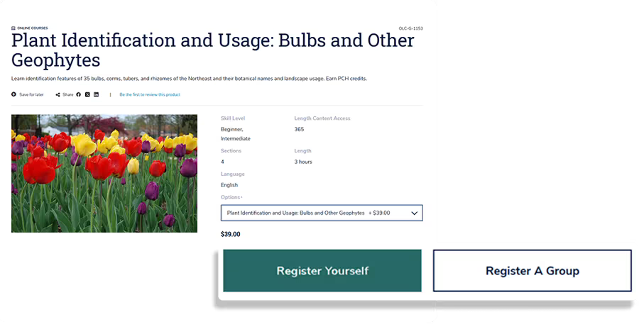Click the Register Yourself button
This screenshot has height=324, width=639.
point(322,271)
